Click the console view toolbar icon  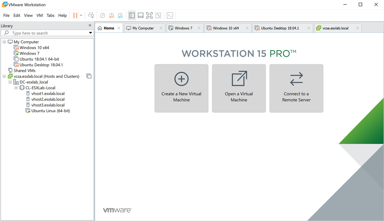[170, 15]
